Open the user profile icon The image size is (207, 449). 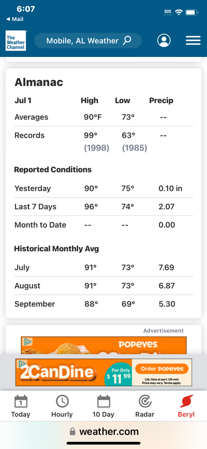pyautogui.click(x=164, y=41)
